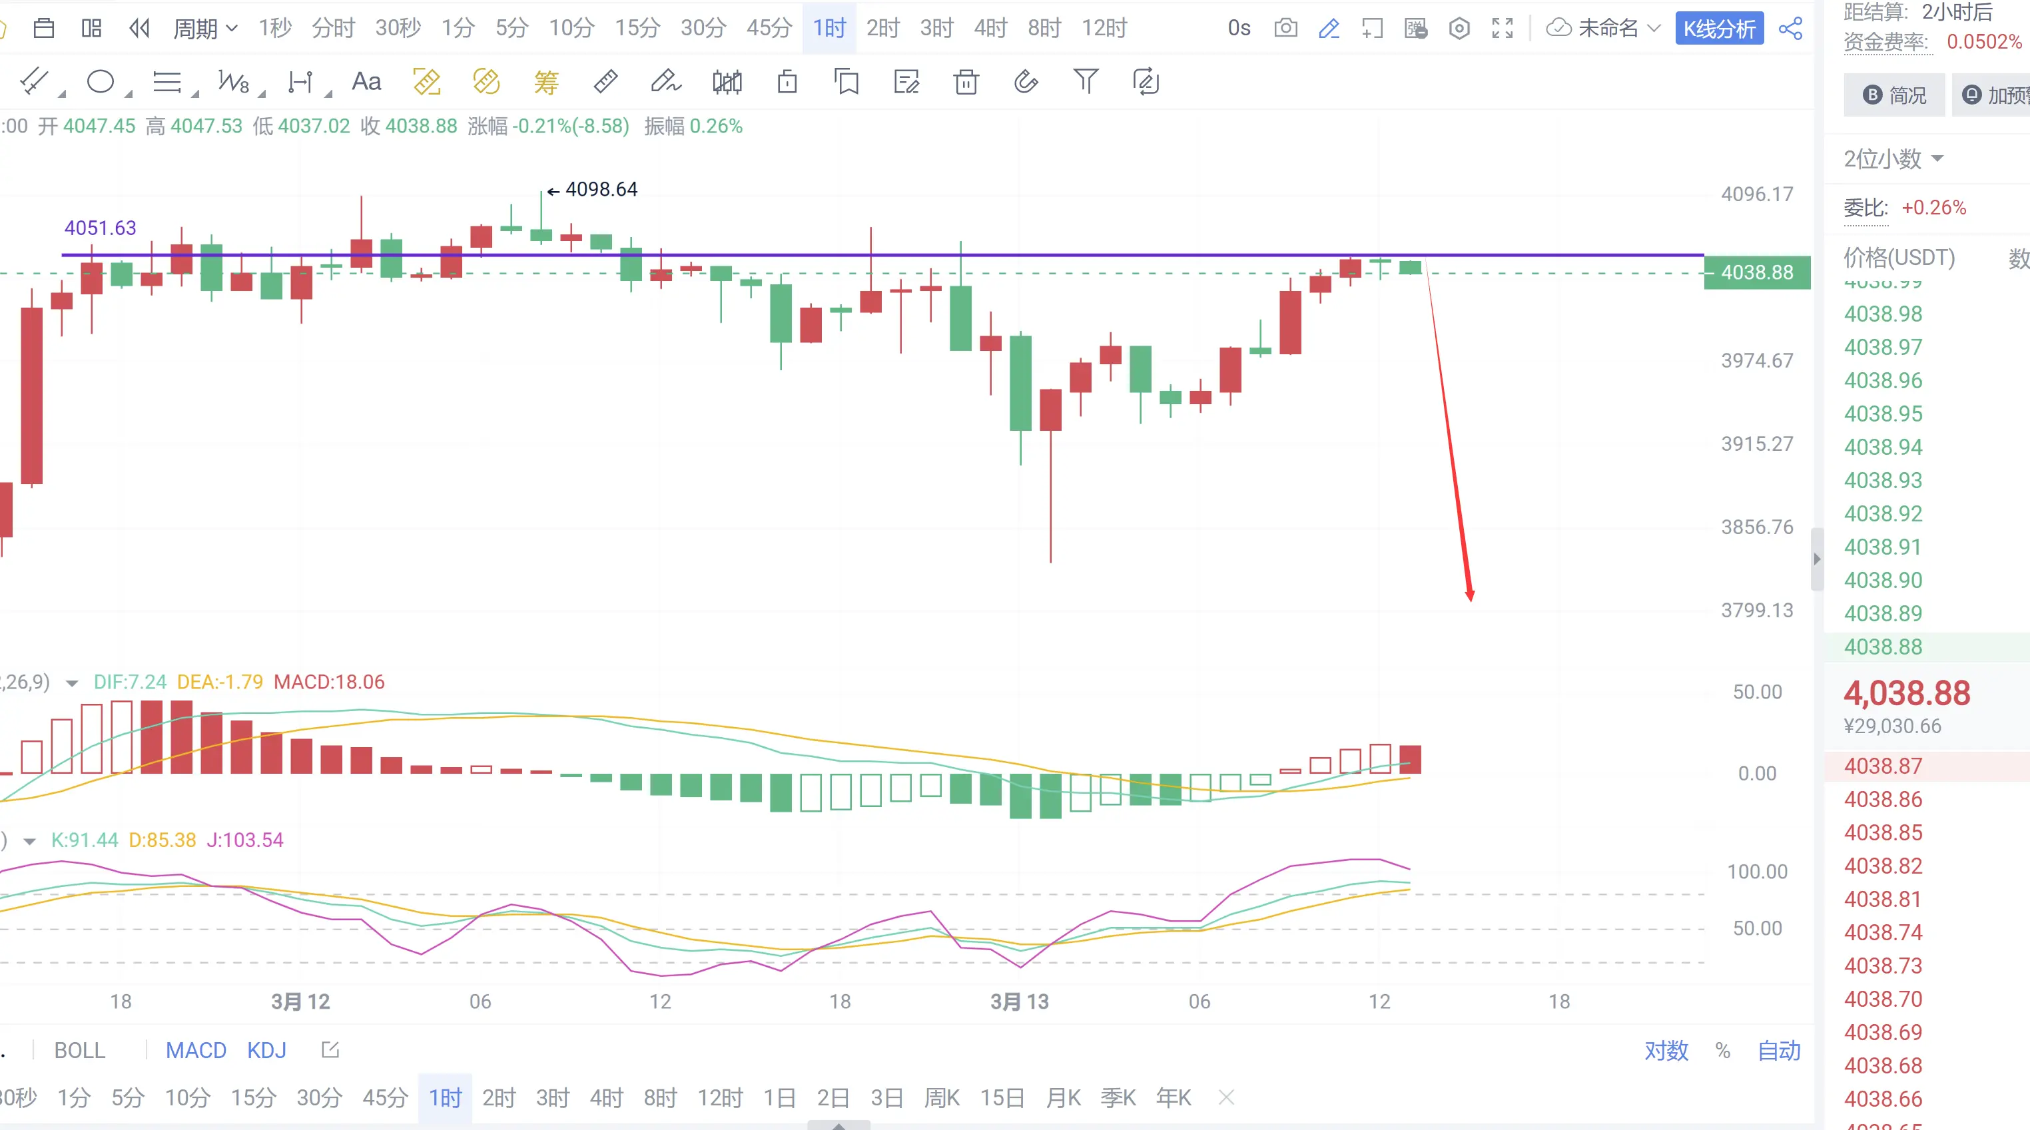
Task: Click the camera screenshot icon
Action: 1285,29
